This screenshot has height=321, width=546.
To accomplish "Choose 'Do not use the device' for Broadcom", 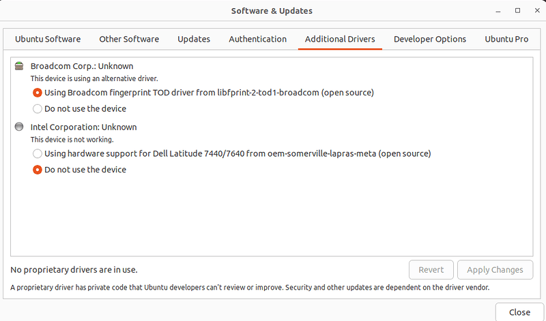I will coord(38,108).
